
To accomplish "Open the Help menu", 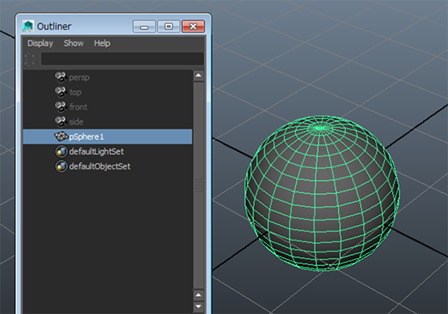I will coord(102,43).
